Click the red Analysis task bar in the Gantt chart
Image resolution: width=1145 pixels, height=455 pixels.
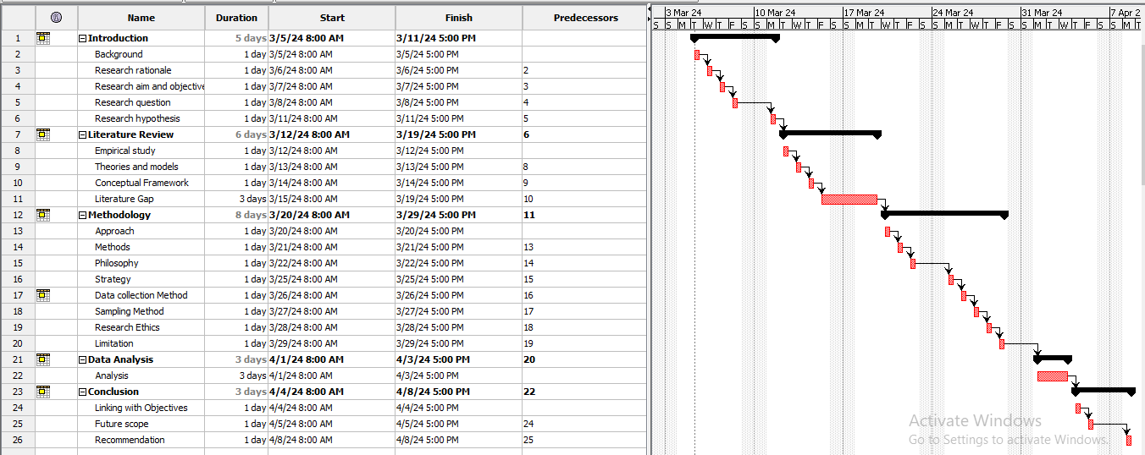click(x=1052, y=376)
